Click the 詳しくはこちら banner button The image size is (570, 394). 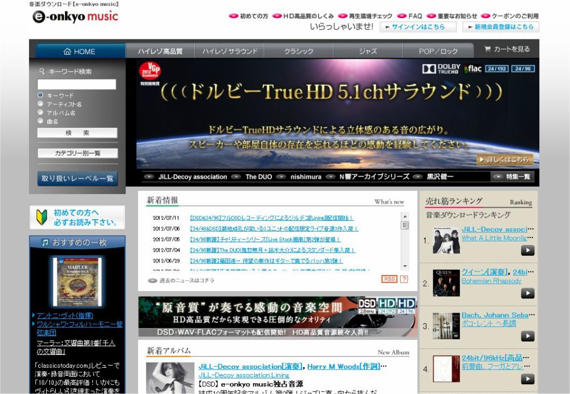pyautogui.click(x=505, y=159)
